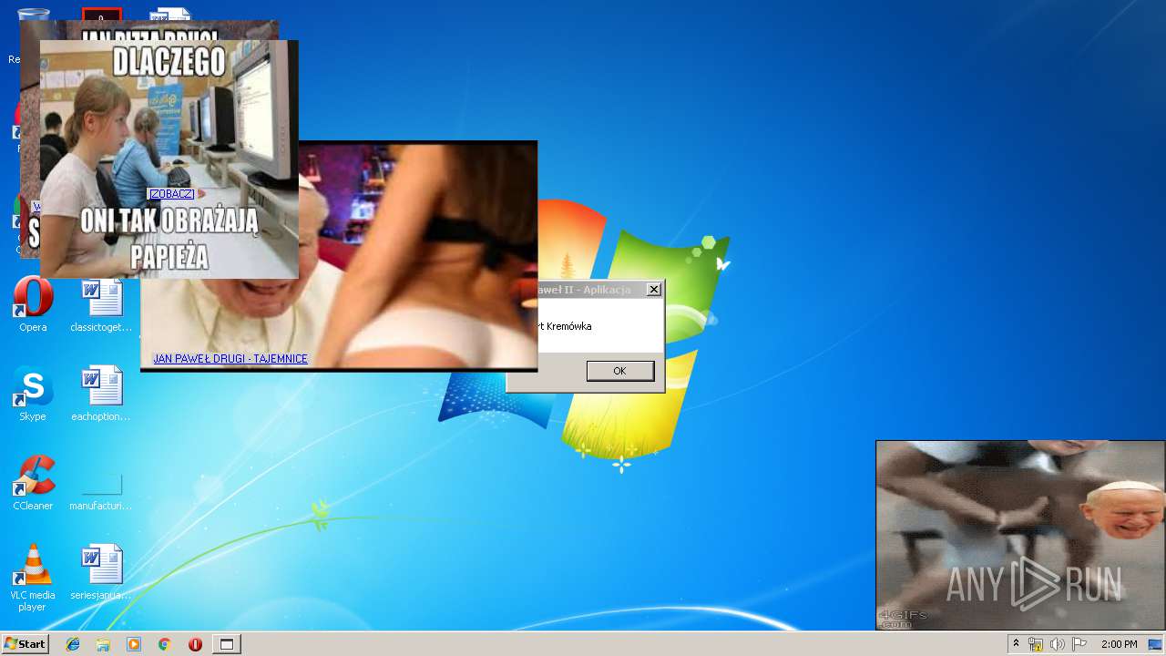Open Windows Explorer from the taskbar
This screenshot has width=1166, height=656.
pos(103,644)
